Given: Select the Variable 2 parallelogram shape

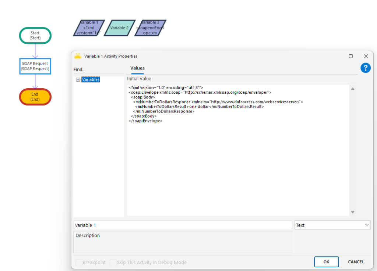Looking at the screenshot, I should coord(119,28).
